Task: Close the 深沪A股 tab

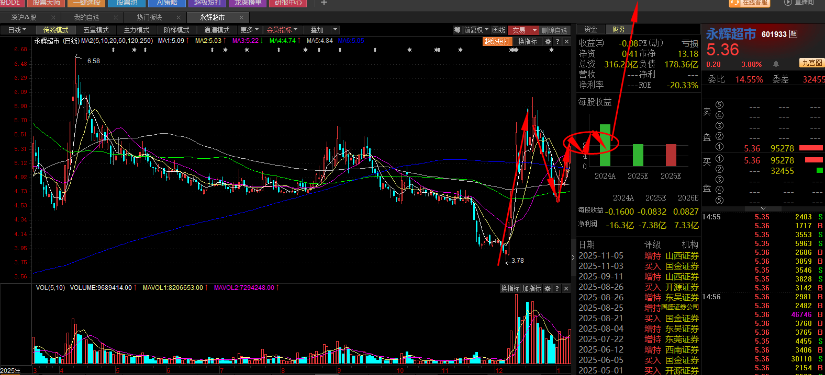Action: (53, 17)
